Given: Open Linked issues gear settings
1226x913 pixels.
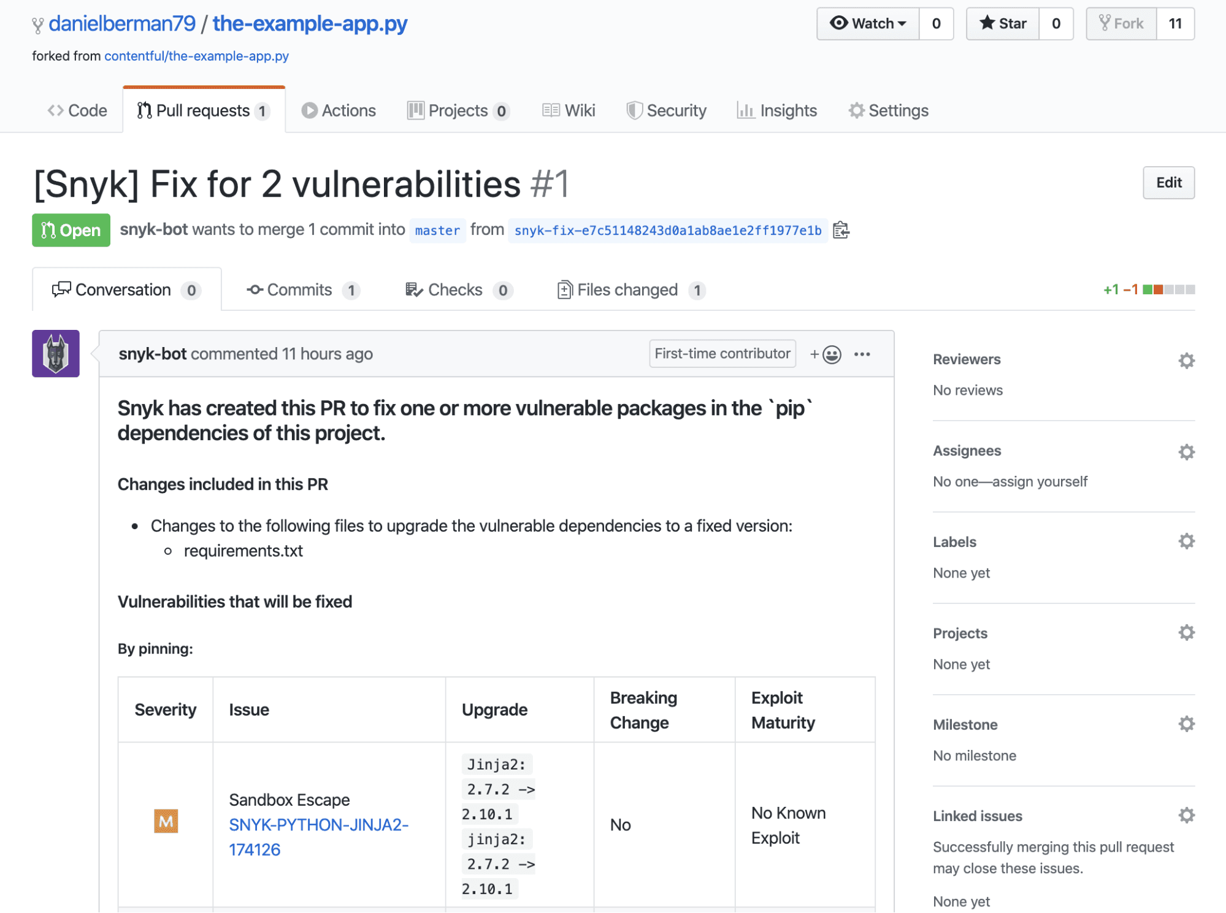Looking at the screenshot, I should click(x=1186, y=816).
